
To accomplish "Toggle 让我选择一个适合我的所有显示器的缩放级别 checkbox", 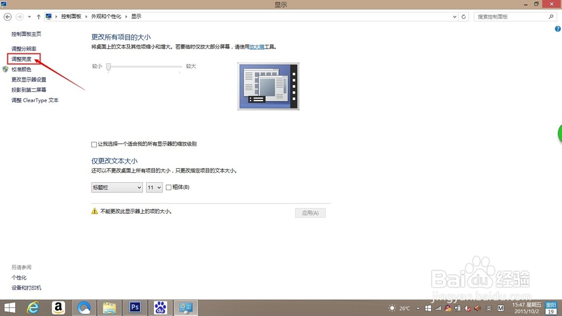I will [x=94, y=145].
